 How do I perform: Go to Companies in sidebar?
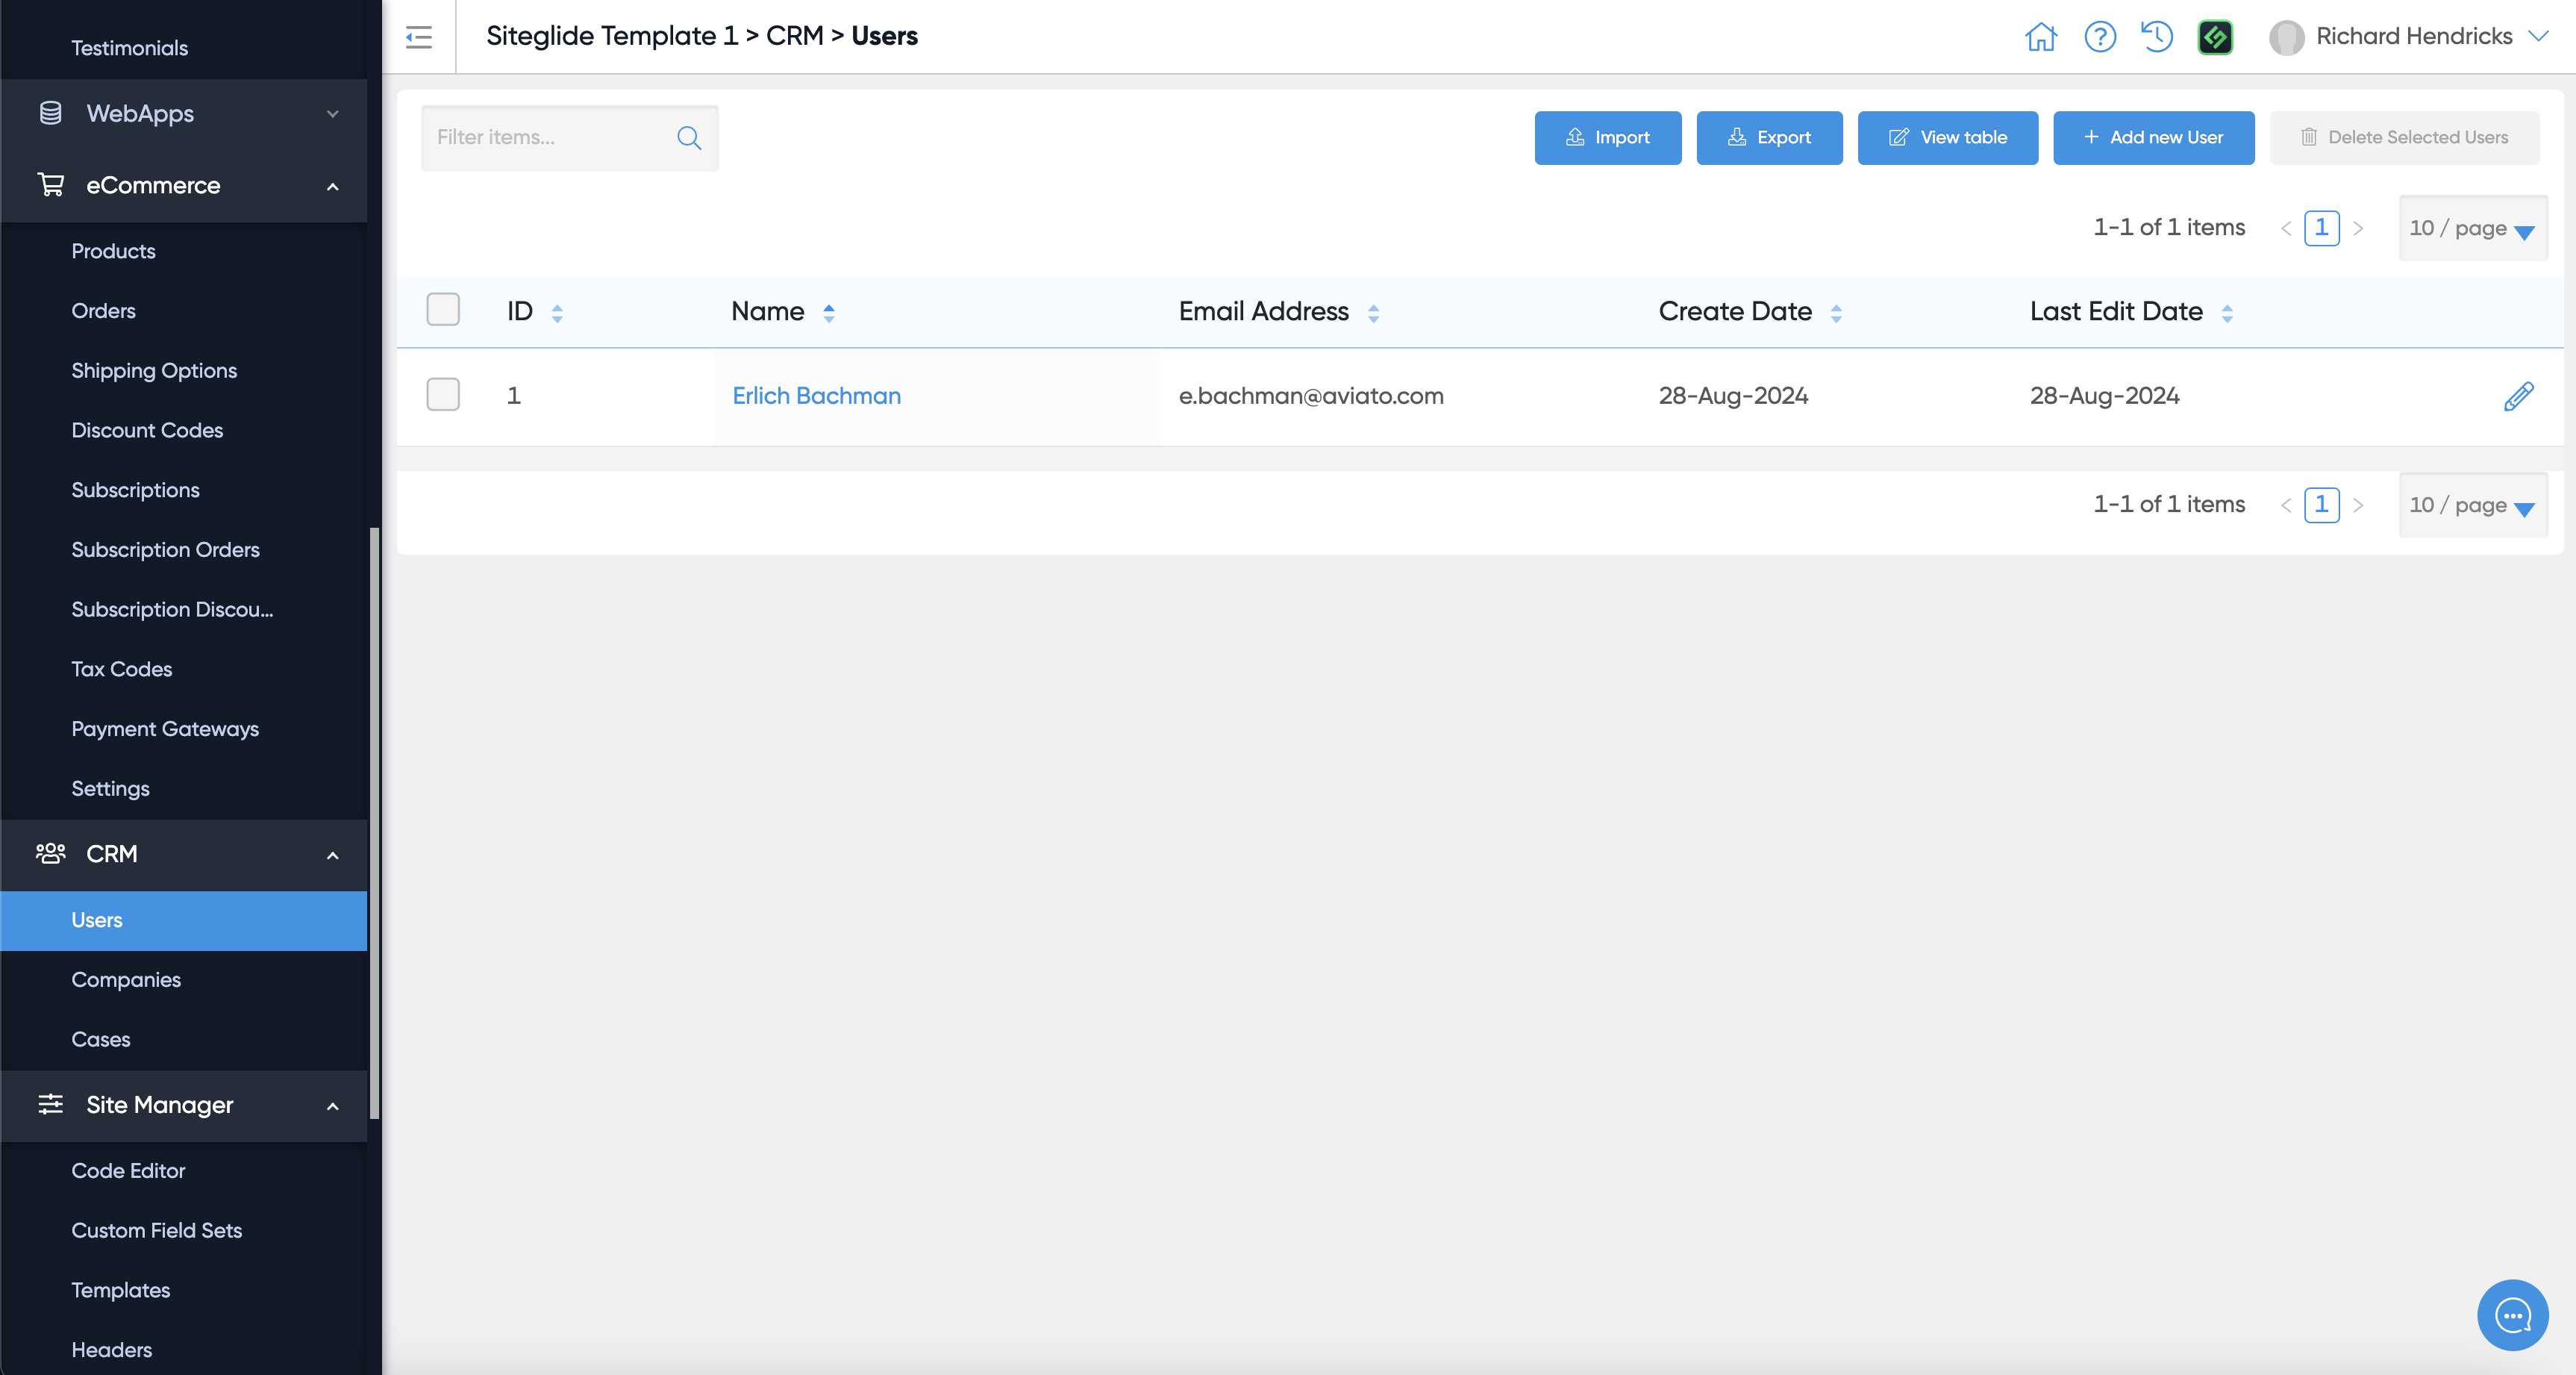[x=126, y=979]
